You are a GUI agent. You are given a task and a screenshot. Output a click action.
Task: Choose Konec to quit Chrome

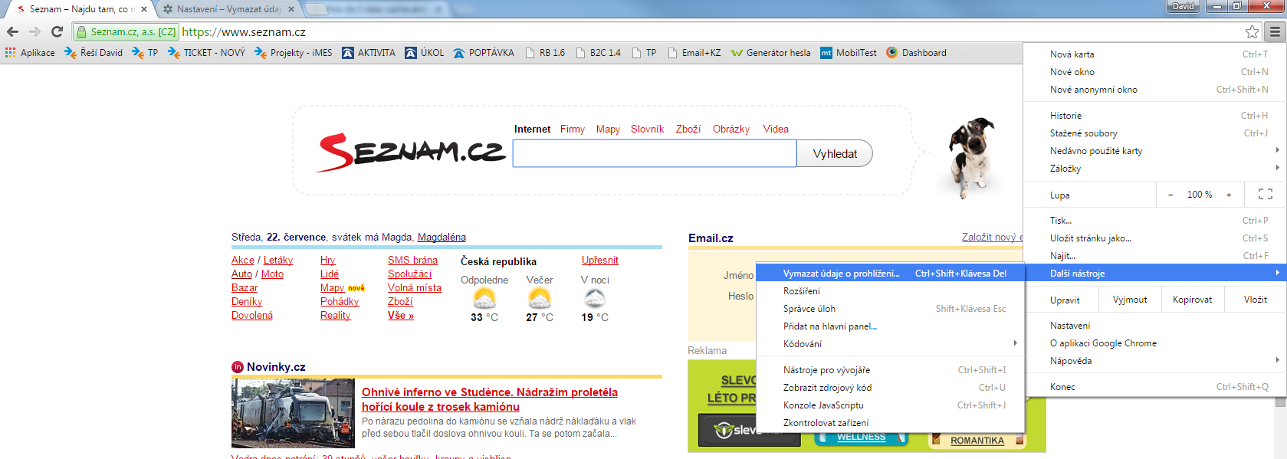click(1154, 387)
